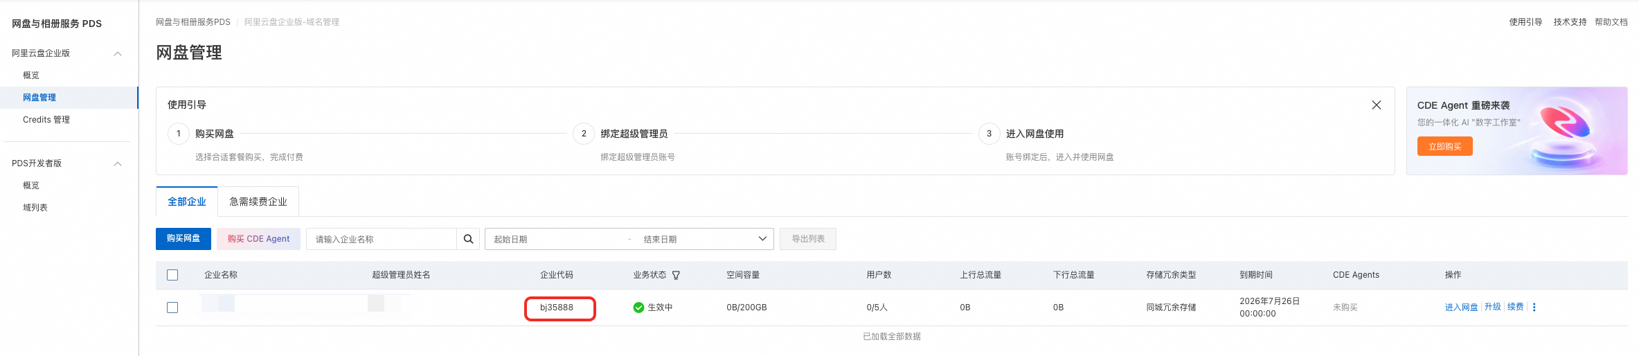The width and height of the screenshot is (1639, 356).
Task: Click the 进入网盘 link
Action: click(1461, 308)
